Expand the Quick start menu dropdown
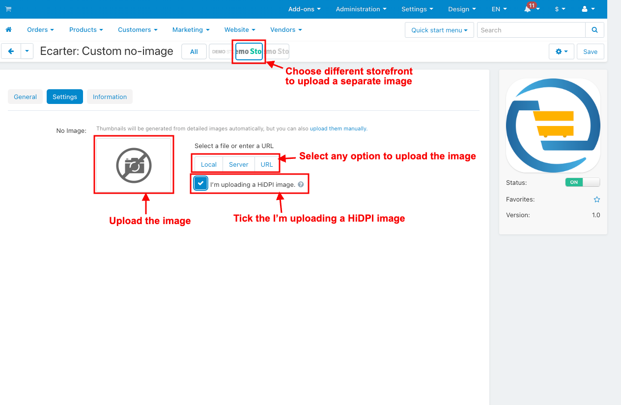The image size is (621, 405). [x=439, y=30]
